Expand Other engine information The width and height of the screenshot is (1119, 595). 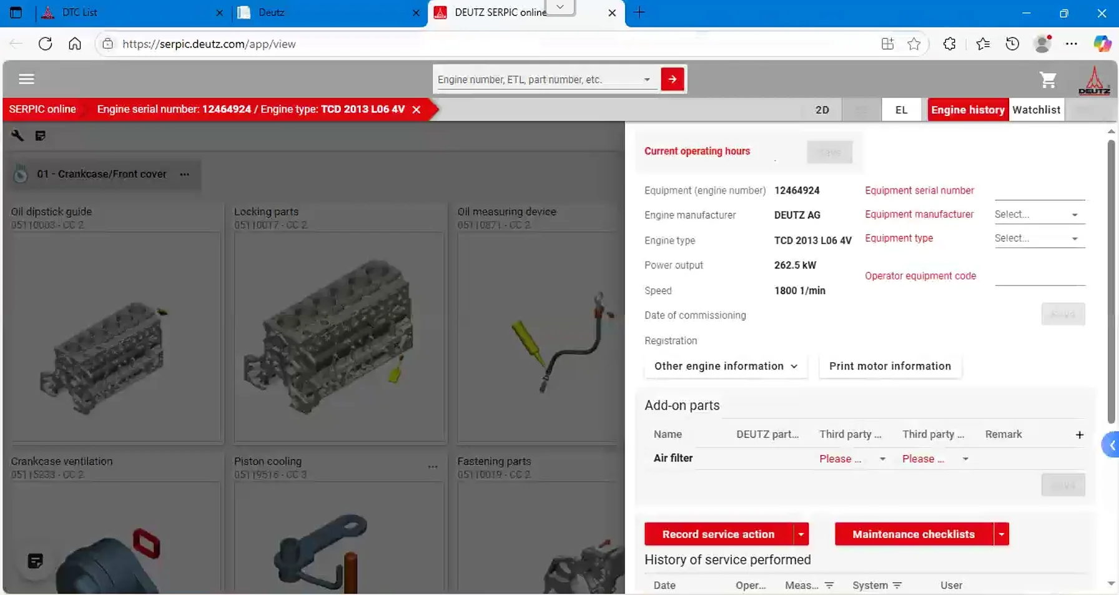click(x=726, y=366)
